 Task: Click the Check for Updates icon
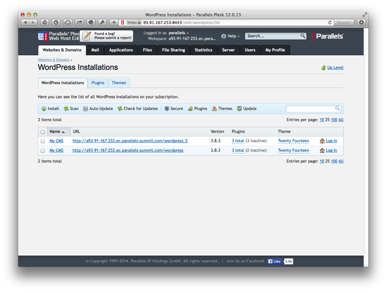[120, 109]
